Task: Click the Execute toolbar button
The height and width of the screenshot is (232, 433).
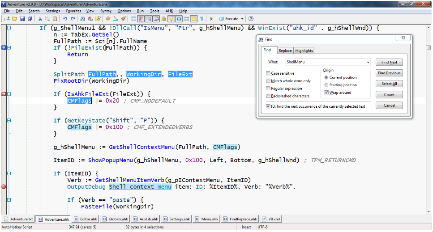Action: pos(229,19)
